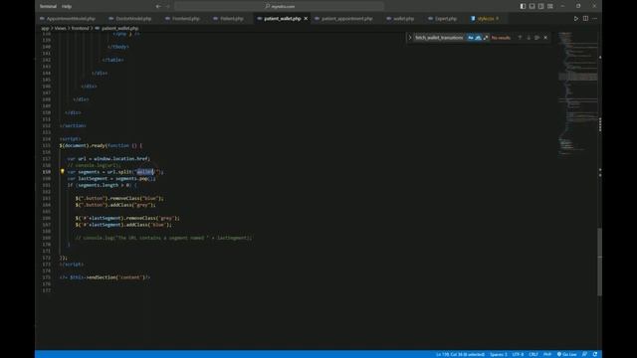Viewport: 637px width, 358px height.
Task: Click the UTF-8 encoding status item
Action: [518, 354]
